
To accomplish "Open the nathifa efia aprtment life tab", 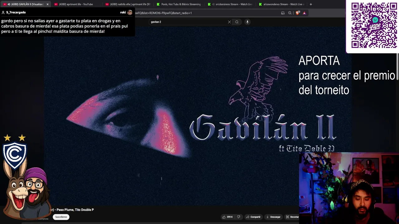I will (x=128, y=4).
